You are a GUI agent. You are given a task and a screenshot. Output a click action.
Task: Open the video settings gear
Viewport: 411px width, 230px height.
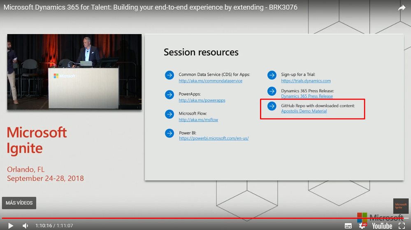pos(363,225)
